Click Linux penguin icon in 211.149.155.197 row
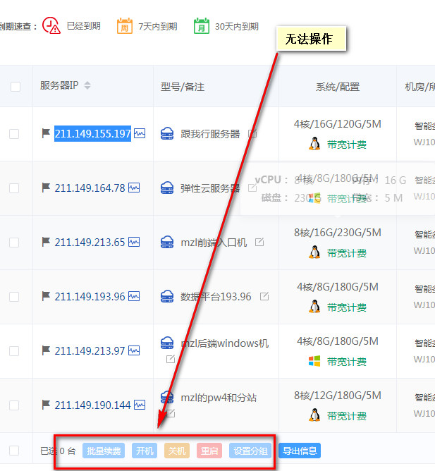Viewport: 435px width, 471px height. click(x=314, y=144)
